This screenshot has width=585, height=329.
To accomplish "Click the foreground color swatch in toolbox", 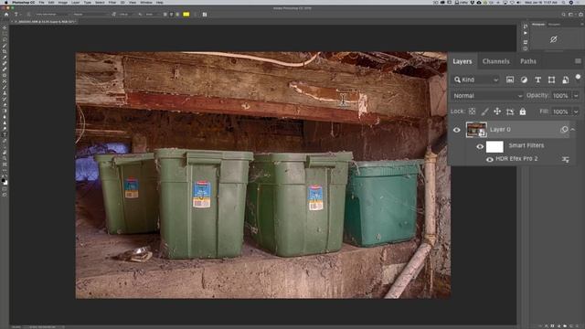I will pyautogui.click(x=4, y=181).
